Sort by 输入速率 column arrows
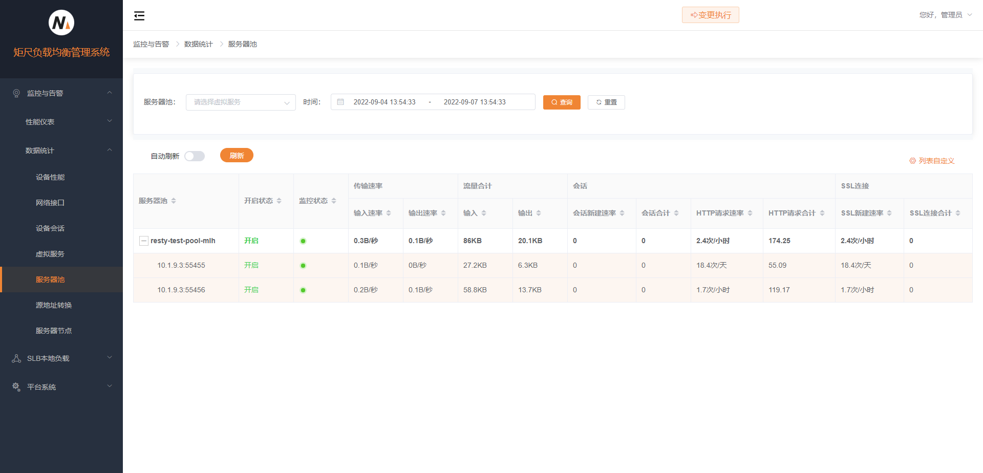The width and height of the screenshot is (983, 473). (x=389, y=213)
